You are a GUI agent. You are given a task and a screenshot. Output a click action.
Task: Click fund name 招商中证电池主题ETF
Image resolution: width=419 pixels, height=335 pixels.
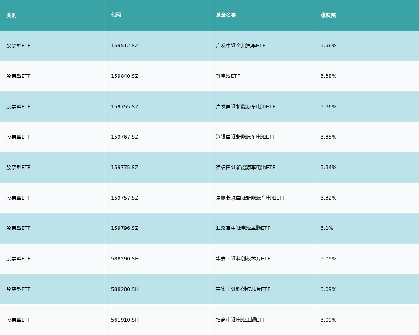pos(241,320)
